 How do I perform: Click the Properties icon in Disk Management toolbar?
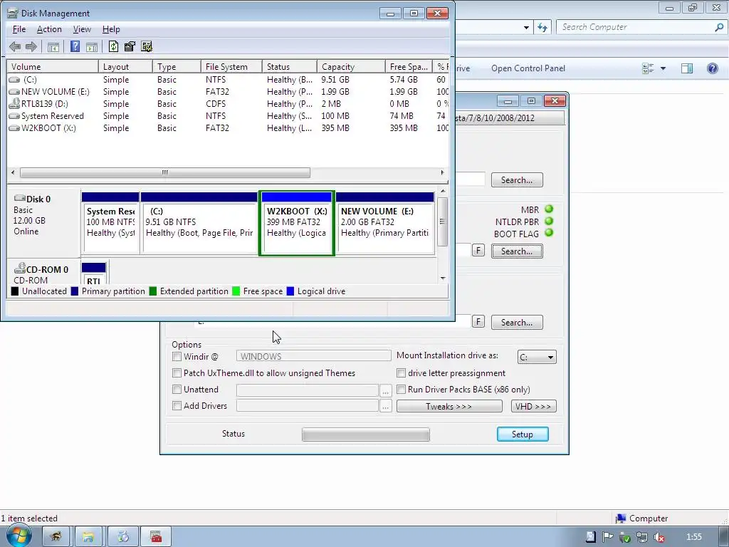(x=130, y=46)
